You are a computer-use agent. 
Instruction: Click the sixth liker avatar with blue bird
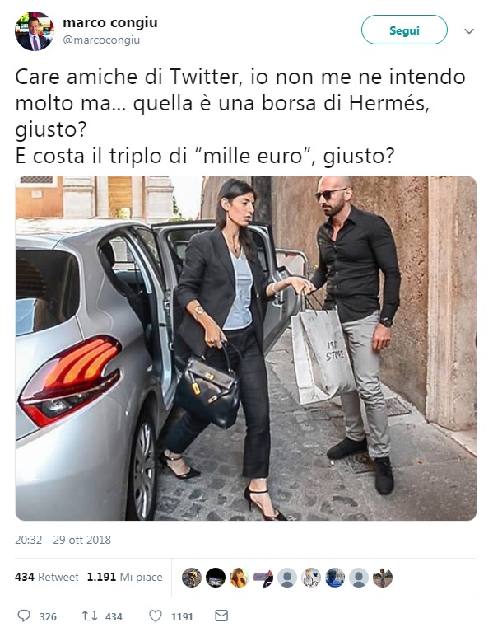[310, 578]
